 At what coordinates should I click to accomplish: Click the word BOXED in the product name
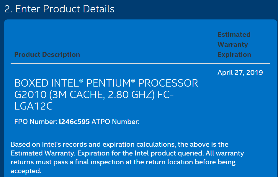(28, 83)
